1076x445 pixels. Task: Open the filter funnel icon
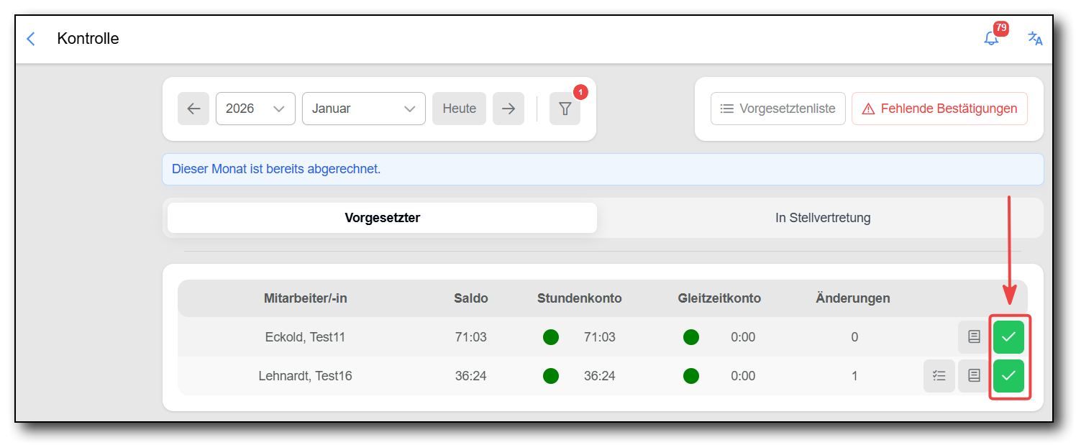pyautogui.click(x=565, y=109)
